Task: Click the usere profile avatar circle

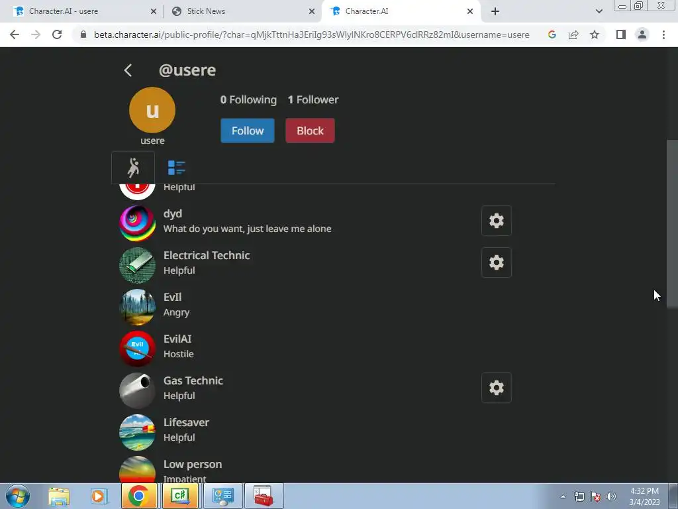Action: 152,110
